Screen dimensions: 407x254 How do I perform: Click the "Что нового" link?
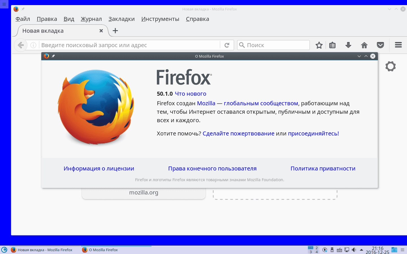[x=190, y=94]
